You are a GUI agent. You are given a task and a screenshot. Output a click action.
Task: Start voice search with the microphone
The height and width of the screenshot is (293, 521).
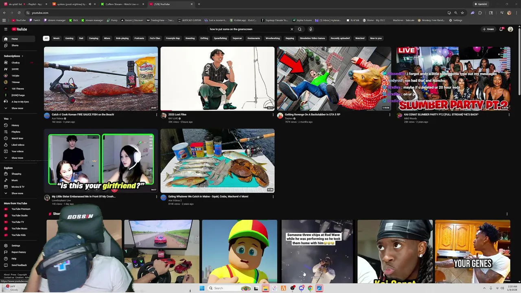pos(311,29)
